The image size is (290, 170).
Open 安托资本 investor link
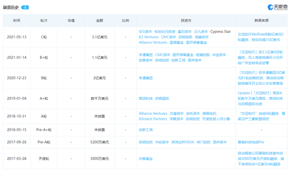click(193, 114)
